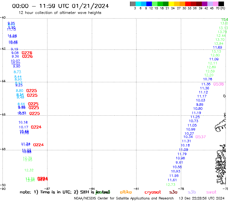This screenshot has width=228, height=201.
Task: Click the blue wave height 10.03
Action: [x=201, y=100]
